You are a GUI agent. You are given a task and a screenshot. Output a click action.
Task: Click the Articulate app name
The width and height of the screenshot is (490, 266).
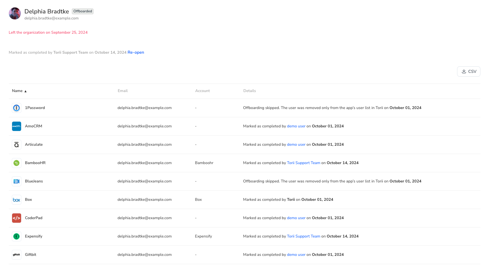(34, 145)
